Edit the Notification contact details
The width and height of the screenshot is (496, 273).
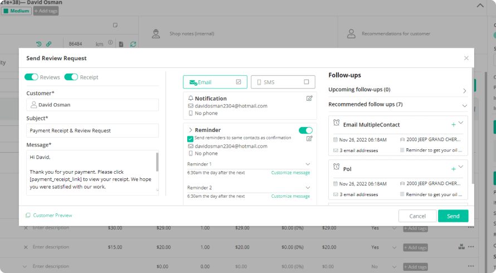pos(309,99)
